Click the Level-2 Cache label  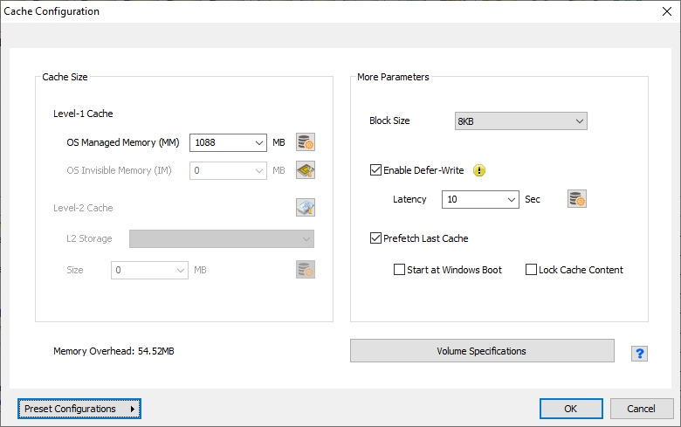[x=83, y=208]
